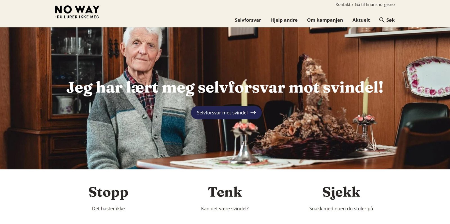Select the Tenk heading
The width and height of the screenshot is (450, 224).
point(225,192)
